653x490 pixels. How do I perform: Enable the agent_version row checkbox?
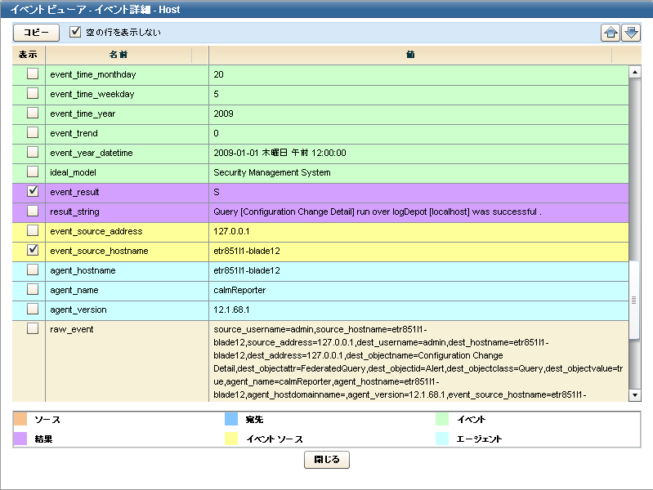(33, 309)
